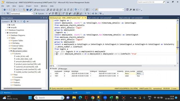This screenshot has width=180, height=101.
Task: Open the View menu
Action: click(x=14, y=6)
